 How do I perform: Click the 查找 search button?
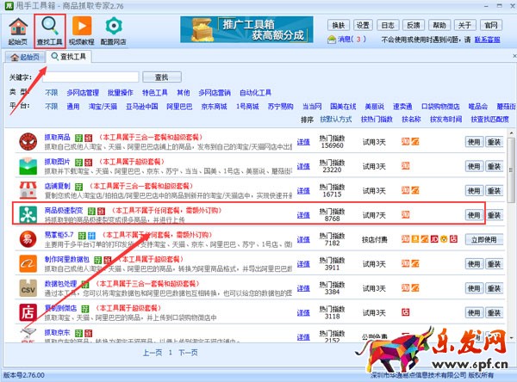coord(161,77)
